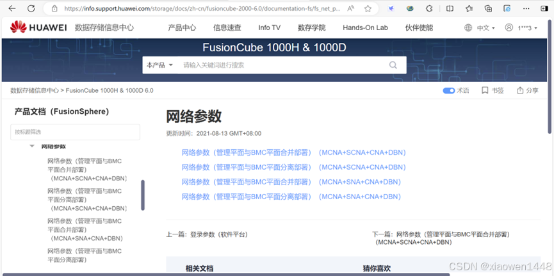The image size is (554, 276).
Task: Select sidebar item 合并部署 (MCNA+SCNA+CNA+DBN)
Action: [x=88, y=170]
